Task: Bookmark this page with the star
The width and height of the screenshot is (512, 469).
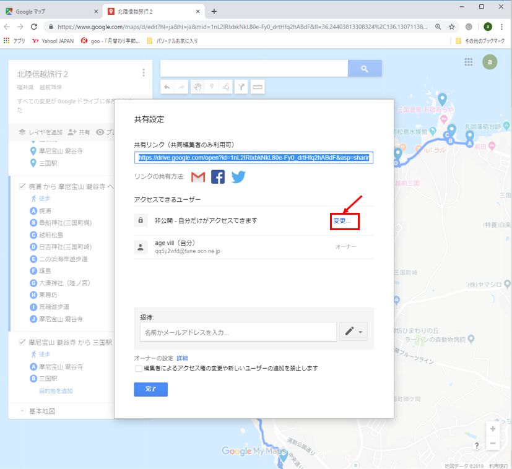Action: [451, 27]
